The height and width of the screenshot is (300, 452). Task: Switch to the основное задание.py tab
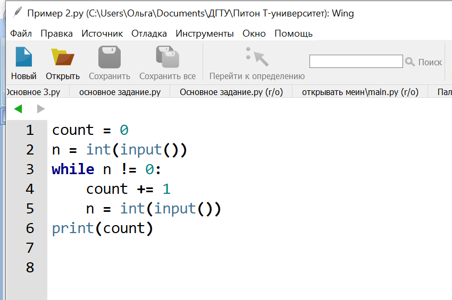pyautogui.click(x=120, y=92)
